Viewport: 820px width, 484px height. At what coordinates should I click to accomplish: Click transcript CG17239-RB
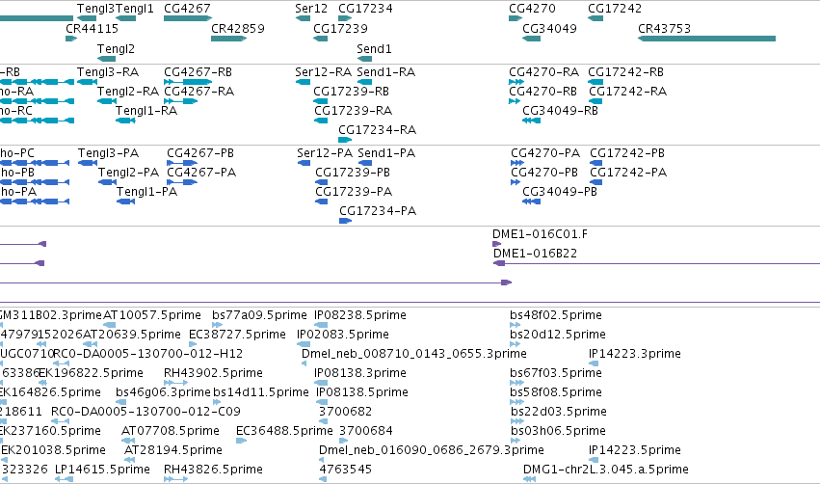[x=351, y=91]
